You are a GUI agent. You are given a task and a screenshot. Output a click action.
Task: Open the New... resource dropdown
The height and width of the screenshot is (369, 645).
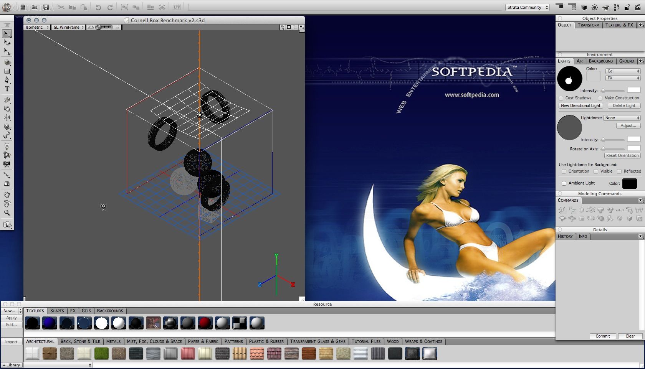(x=12, y=311)
